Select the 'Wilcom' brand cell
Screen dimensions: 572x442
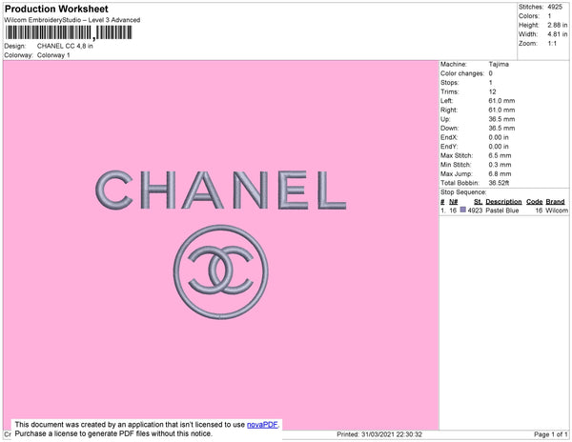557,211
